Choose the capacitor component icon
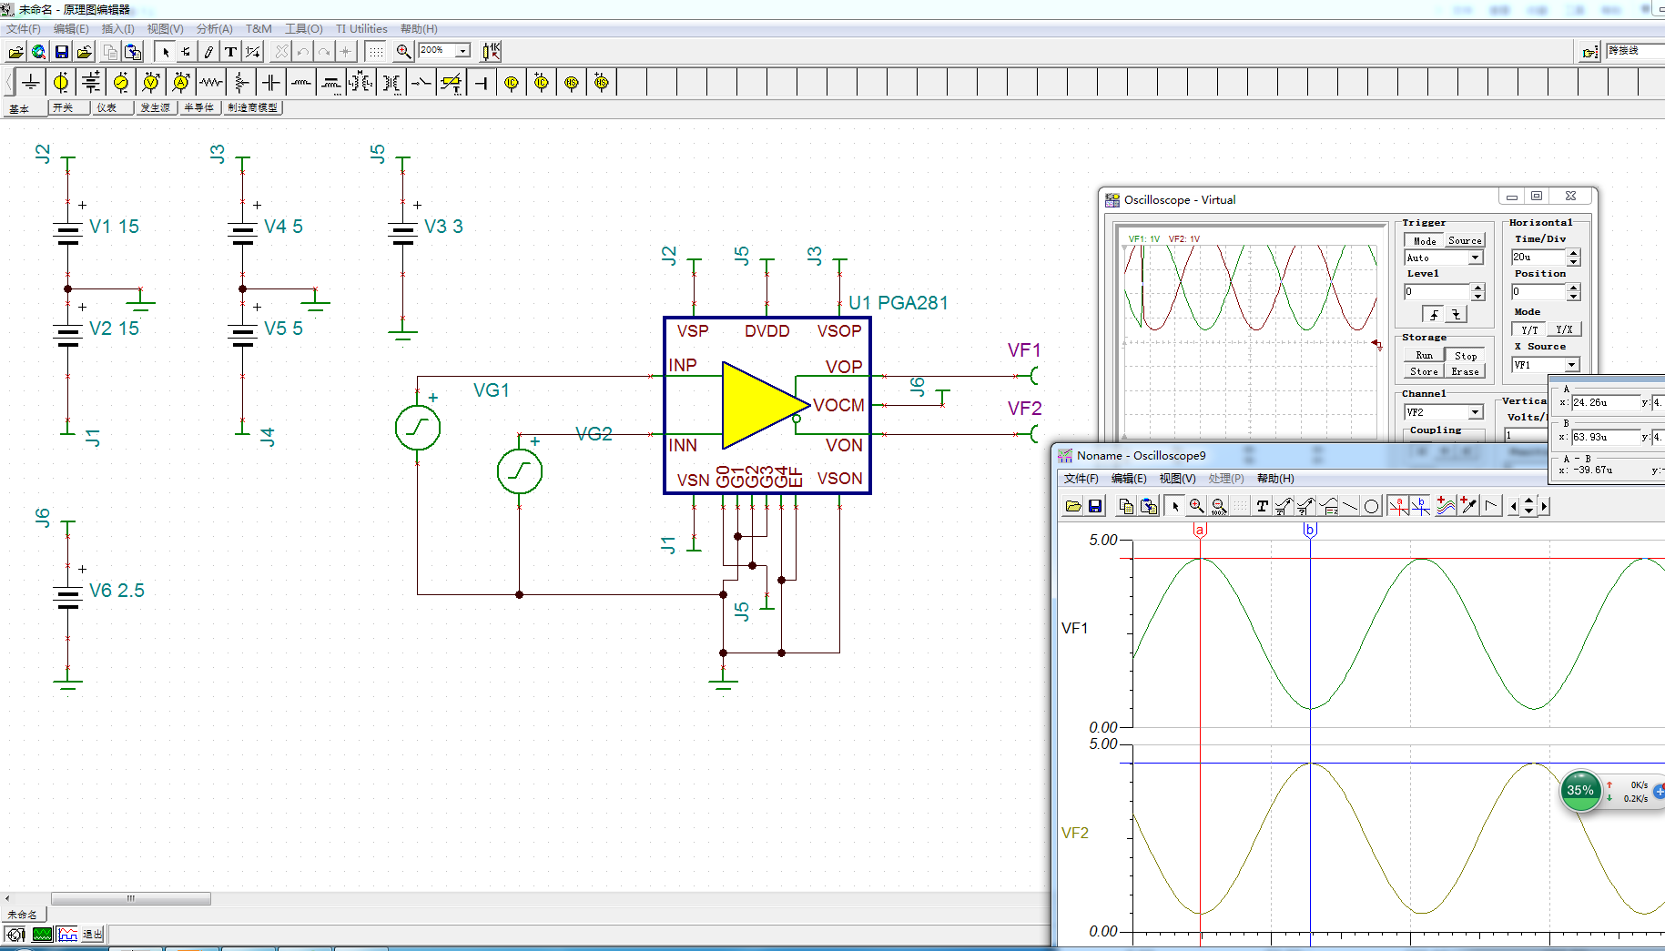Screen dimensions: 1665x951 (271, 83)
